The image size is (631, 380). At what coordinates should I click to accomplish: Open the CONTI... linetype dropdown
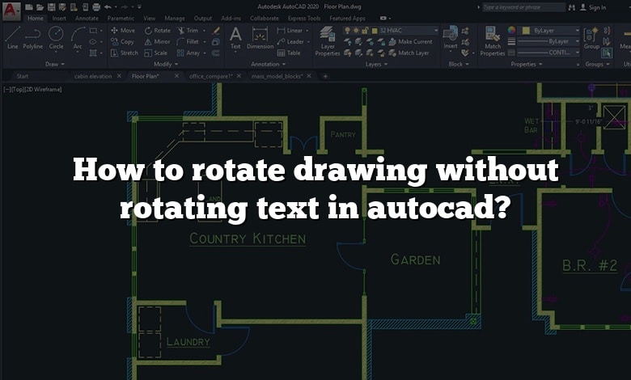coord(548,53)
